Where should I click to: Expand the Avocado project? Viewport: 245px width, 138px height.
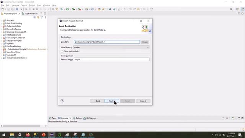(2, 20)
